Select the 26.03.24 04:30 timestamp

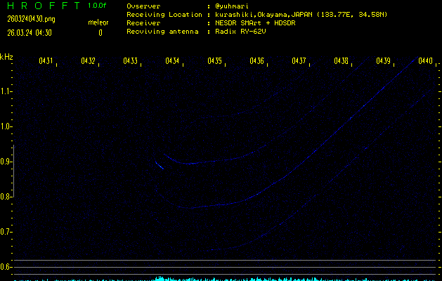[30, 32]
